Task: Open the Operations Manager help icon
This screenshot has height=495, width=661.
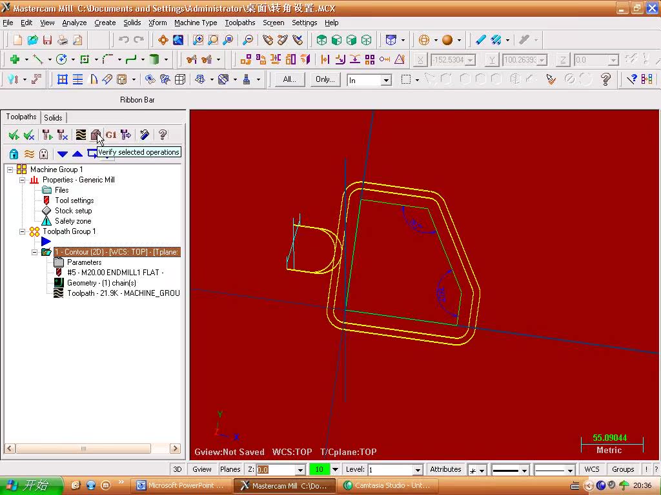Action: point(162,135)
